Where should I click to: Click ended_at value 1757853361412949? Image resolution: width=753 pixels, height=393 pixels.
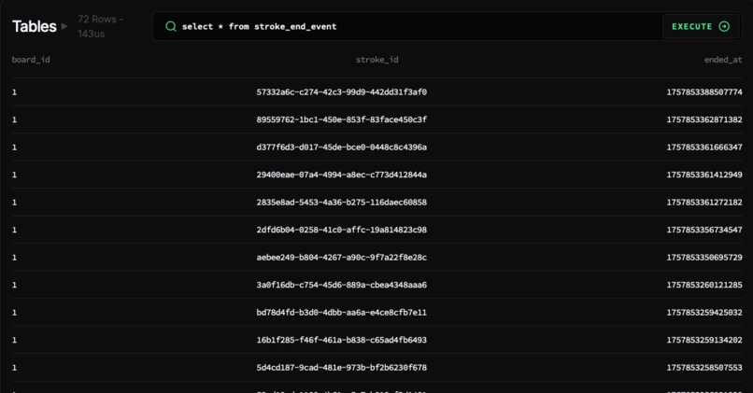pos(704,175)
